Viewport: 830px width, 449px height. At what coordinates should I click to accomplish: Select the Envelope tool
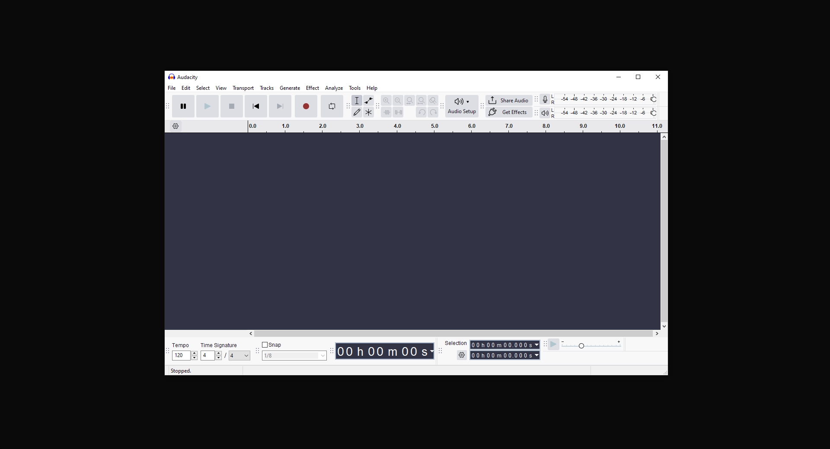pos(368,100)
